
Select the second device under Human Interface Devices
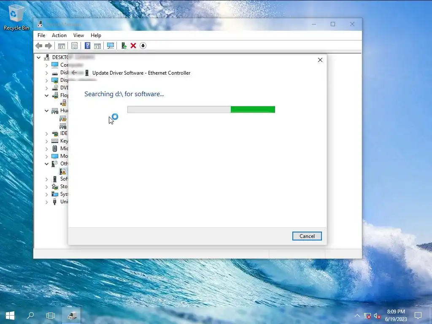63,126
